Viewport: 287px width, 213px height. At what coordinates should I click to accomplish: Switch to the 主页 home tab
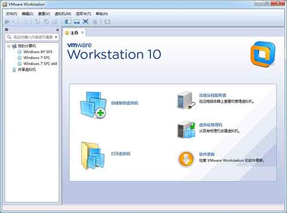coord(74,33)
